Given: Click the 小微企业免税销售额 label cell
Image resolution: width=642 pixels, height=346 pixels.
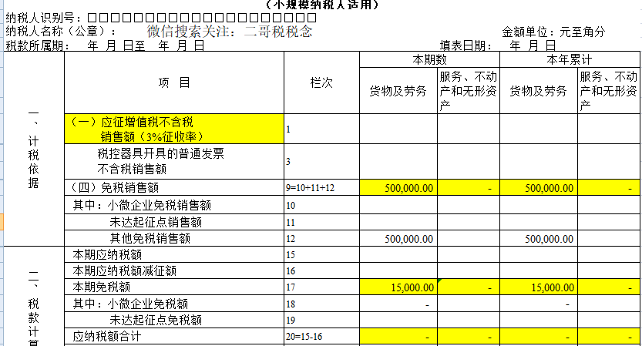Looking at the screenshot, I should [x=173, y=205].
